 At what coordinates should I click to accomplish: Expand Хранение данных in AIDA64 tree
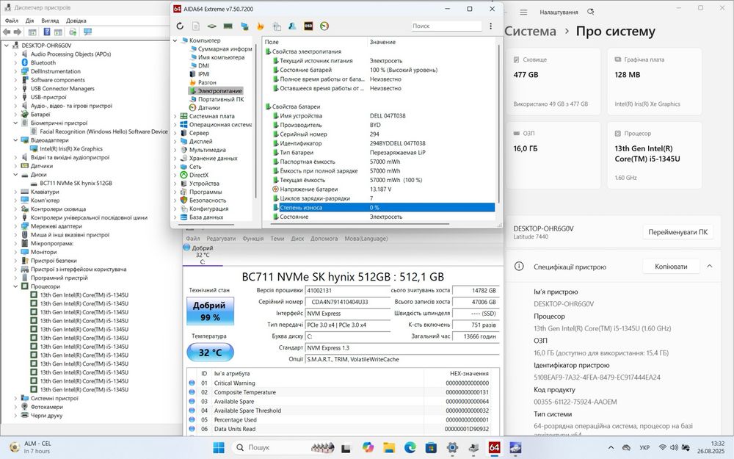click(175, 159)
